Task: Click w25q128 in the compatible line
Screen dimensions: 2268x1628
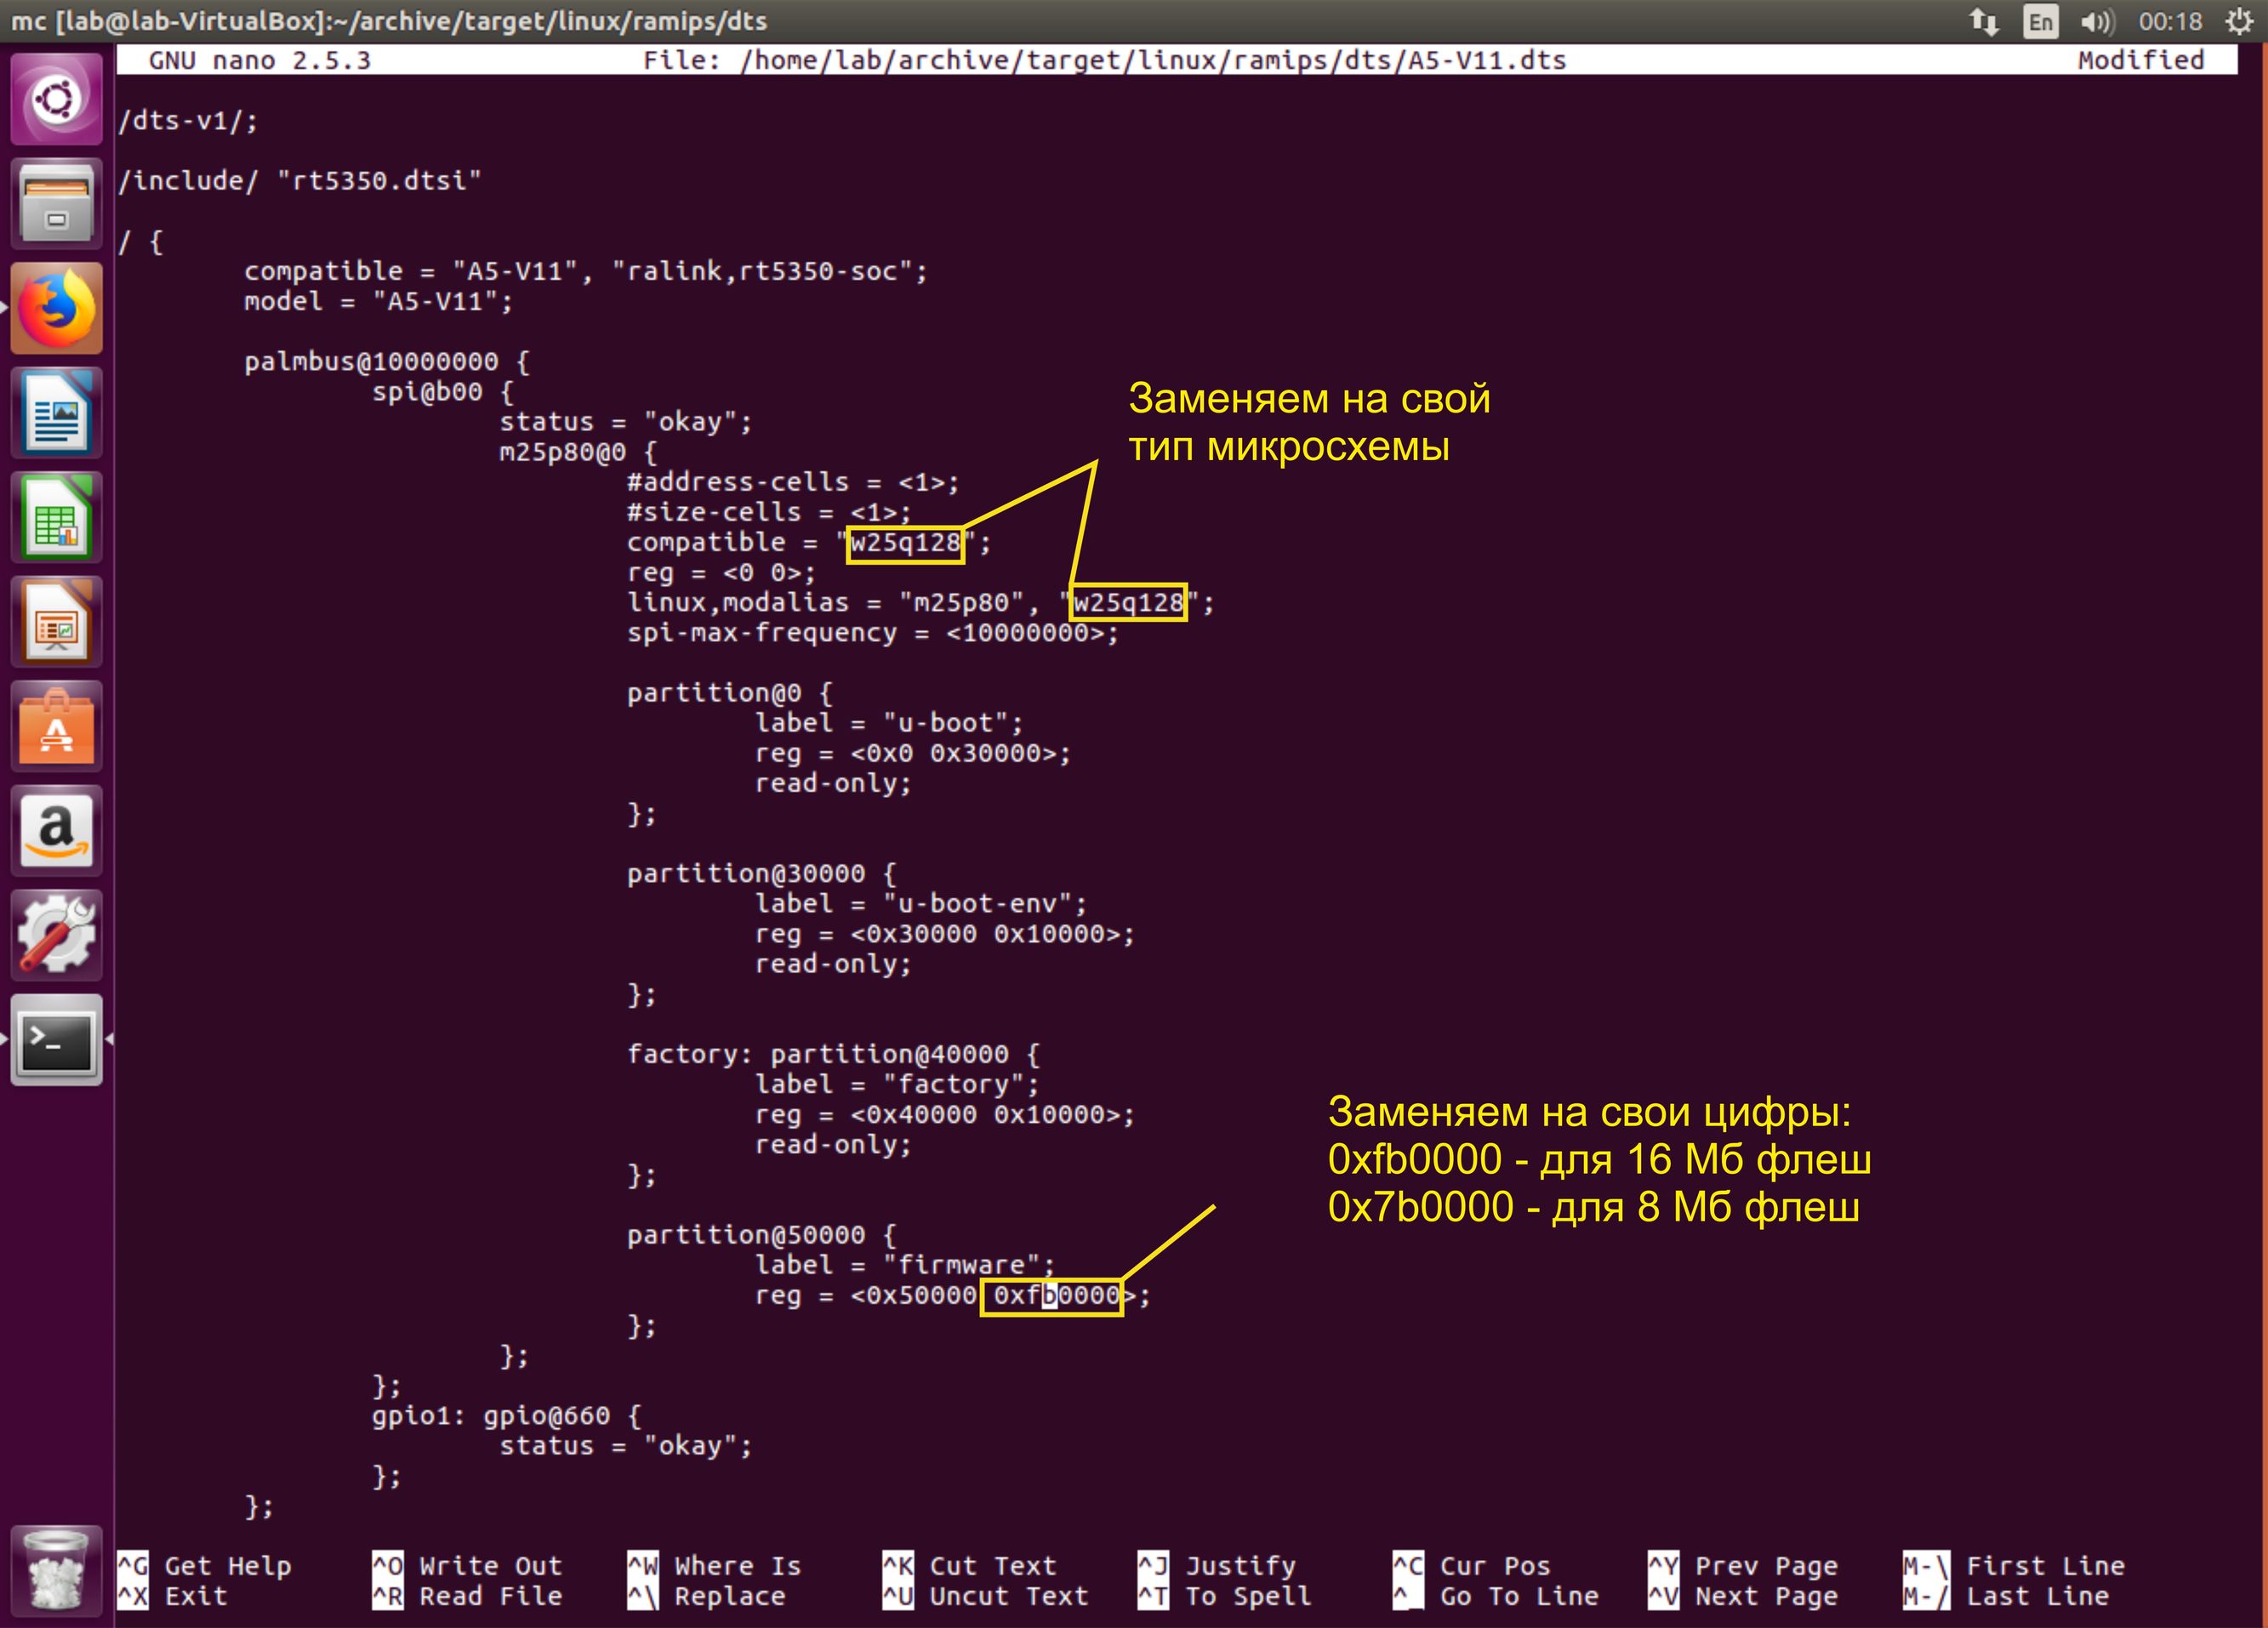Action: [x=905, y=543]
